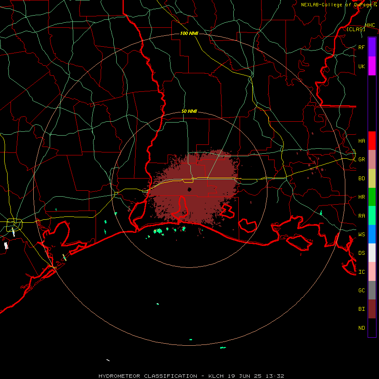
Task: Pick the mint green RA legend swatch
Action: coord(372,216)
